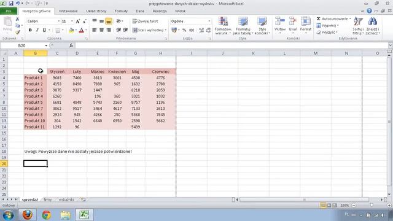Increase font size with the large A icon
The height and width of the screenshot is (221, 393).
point(78,21)
